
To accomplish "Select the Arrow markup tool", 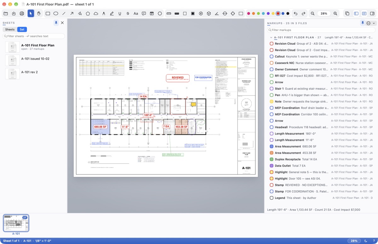I will (72, 14).
